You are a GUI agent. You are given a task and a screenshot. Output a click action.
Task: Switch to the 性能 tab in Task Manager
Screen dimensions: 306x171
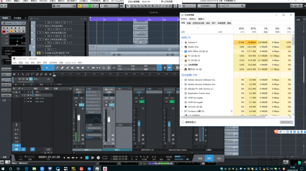189,23
